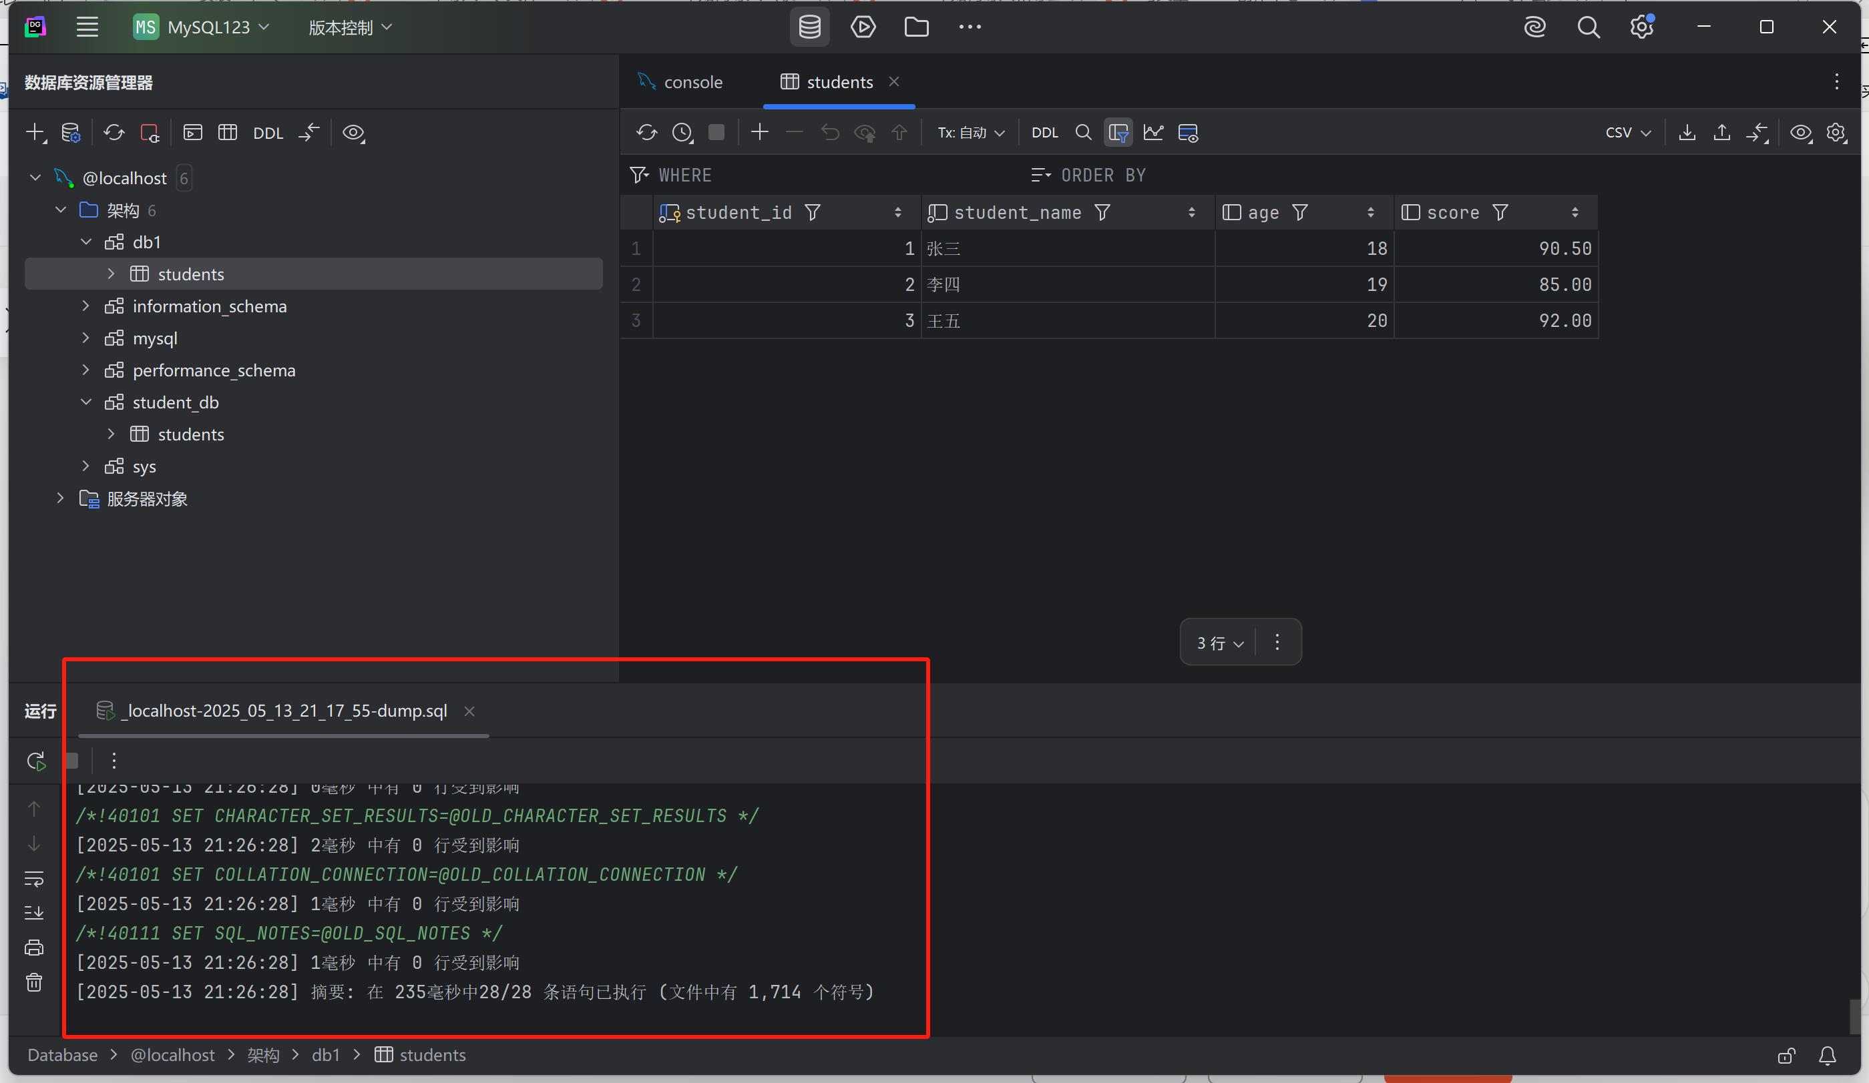Jump to source arrow in explorer toolbar

[x=309, y=133]
